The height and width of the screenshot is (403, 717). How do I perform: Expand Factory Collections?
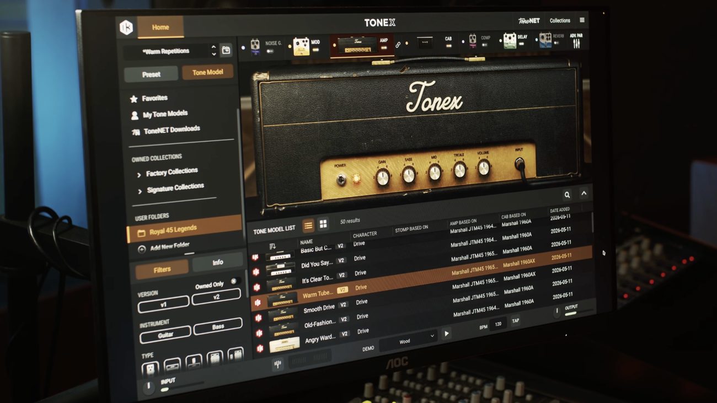[x=167, y=173]
